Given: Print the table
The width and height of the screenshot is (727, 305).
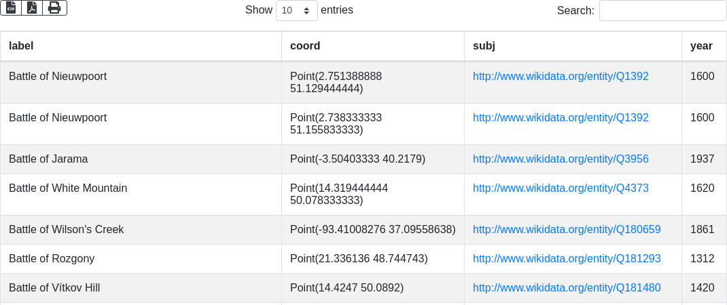Looking at the screenshot, I should point(54,7).
